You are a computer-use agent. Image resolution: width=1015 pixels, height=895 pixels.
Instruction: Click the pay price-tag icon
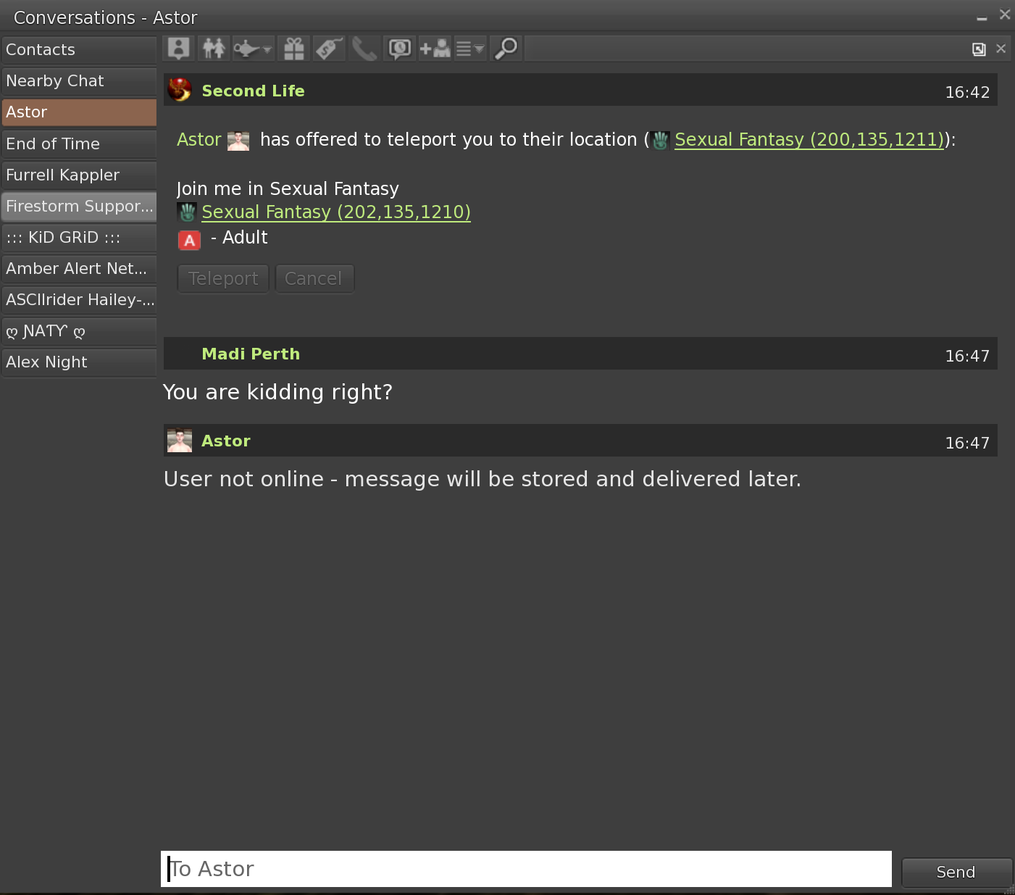pos(328,49)
